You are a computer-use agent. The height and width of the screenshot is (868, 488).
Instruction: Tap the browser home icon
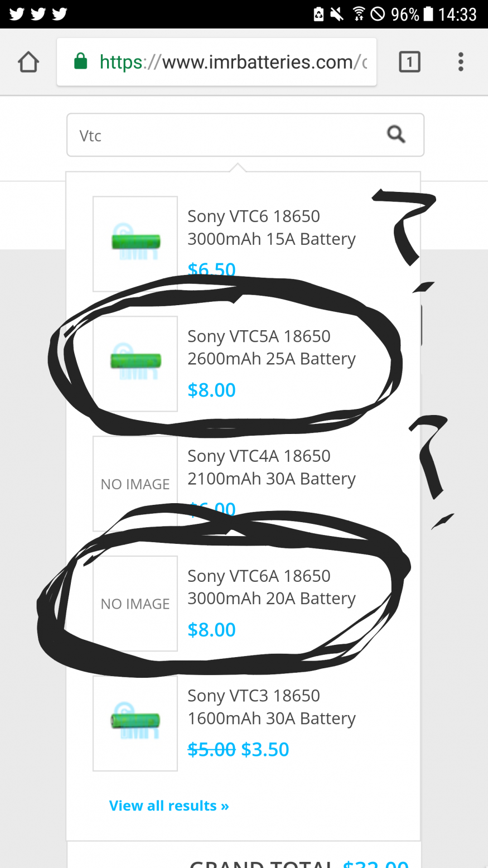[28, 62]
